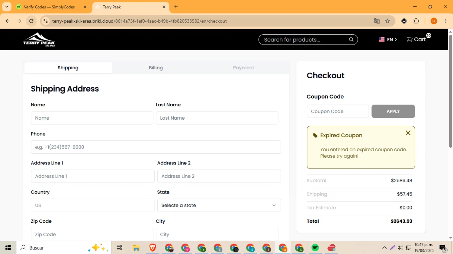Expand the EN language selector
This screenshot has height=254, width=453.
pos(388,39)
